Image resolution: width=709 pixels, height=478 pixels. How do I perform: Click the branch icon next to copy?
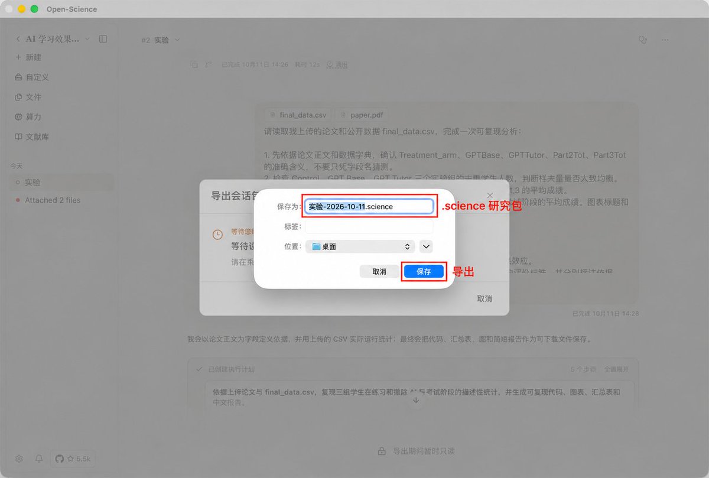(208, 64)
